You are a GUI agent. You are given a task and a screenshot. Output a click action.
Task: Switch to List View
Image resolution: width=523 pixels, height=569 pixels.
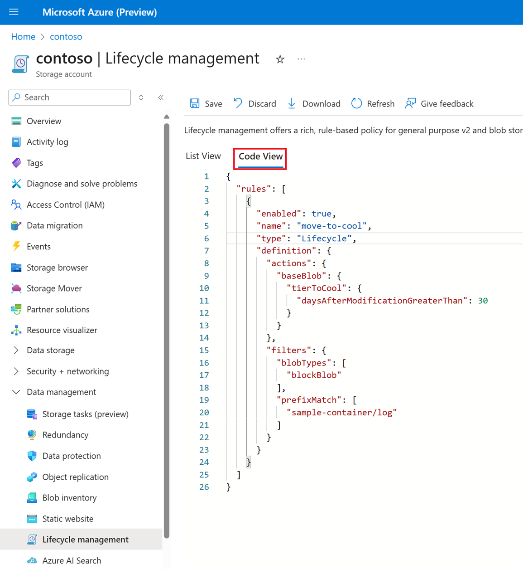tap(203, 156)
